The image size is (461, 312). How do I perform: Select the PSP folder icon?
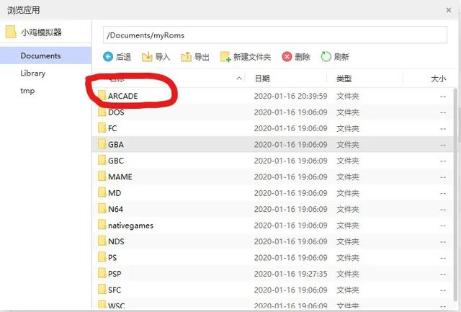coord(102,274)
